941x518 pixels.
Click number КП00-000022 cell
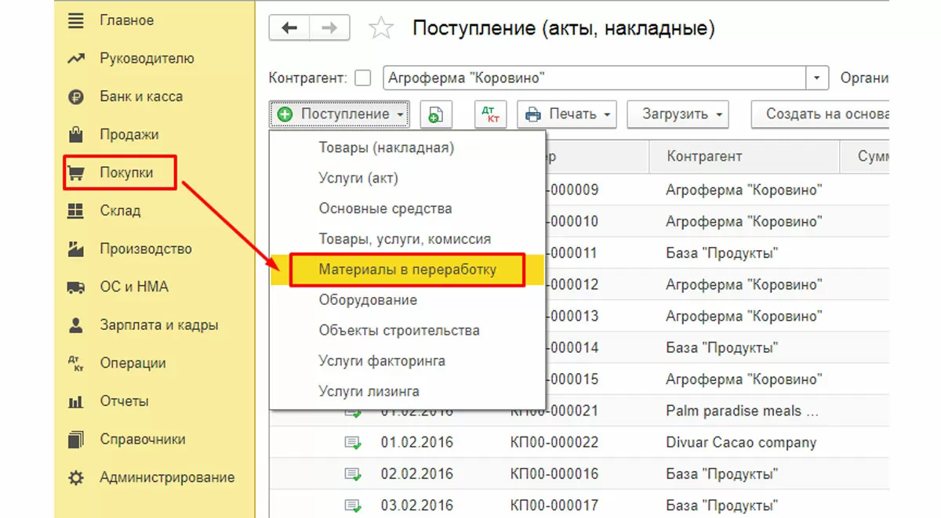tap(554, 443)
